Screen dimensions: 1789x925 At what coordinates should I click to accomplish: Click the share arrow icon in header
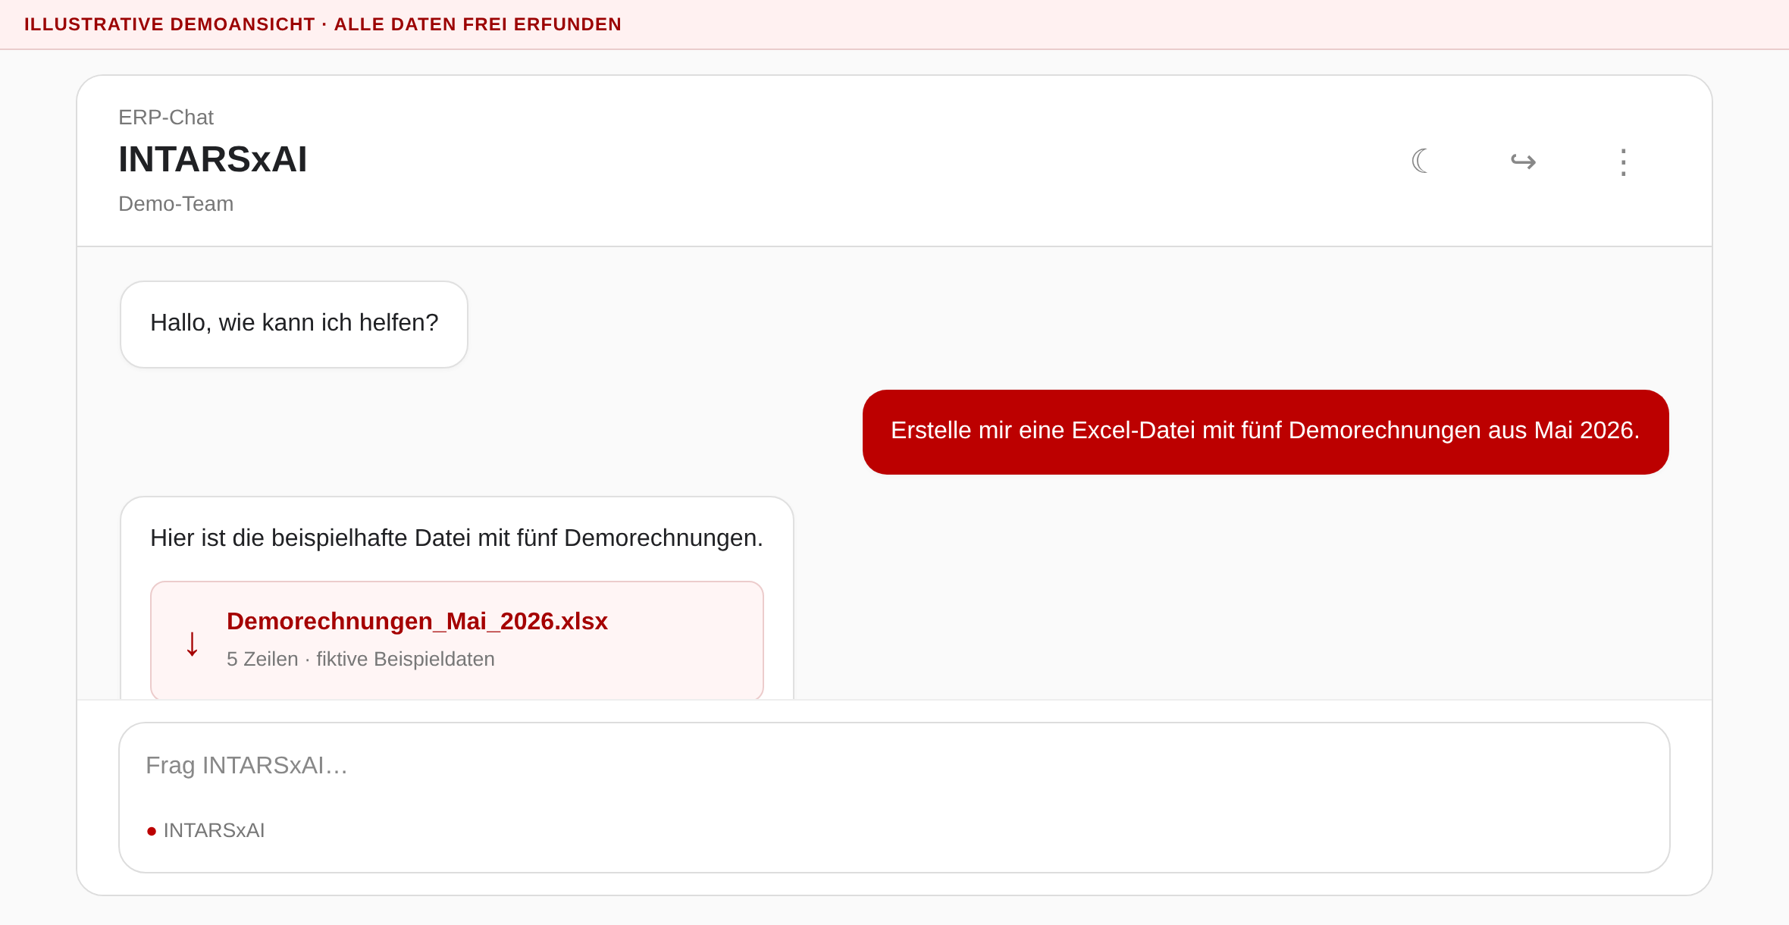[x=1523, y=161]
